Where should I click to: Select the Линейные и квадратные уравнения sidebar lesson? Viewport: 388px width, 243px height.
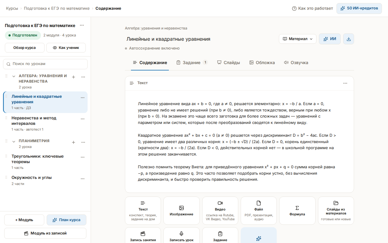tap(45, 102)
